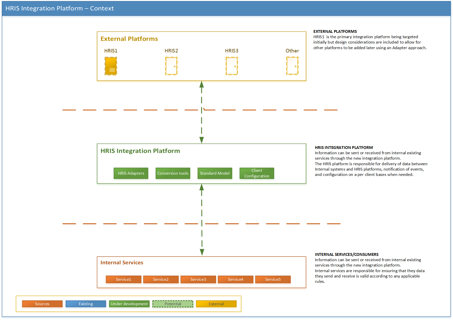Select the Client Configuration box
453x320 pixels.
pos(257,173)
